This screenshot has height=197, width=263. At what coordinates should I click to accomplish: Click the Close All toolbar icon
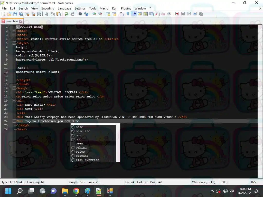(x=33, y=14)
